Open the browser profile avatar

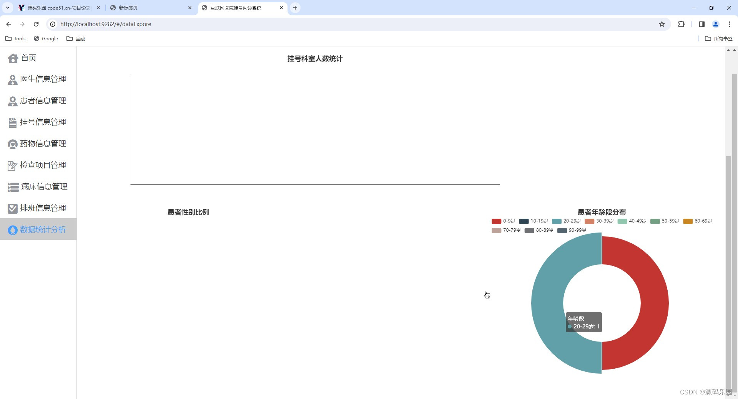[x=716, y=24]
